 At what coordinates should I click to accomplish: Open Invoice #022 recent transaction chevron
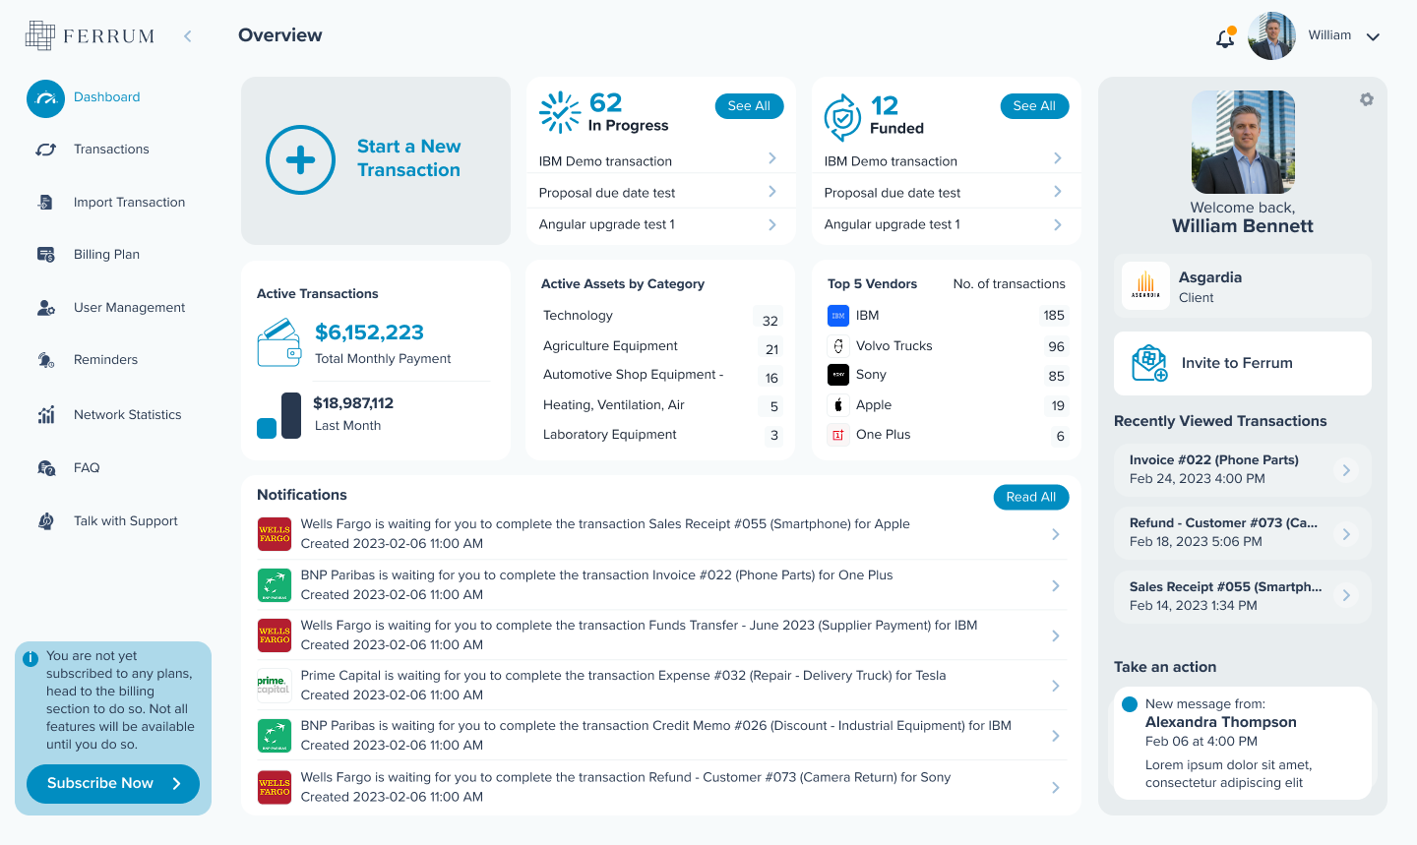(1346, 470)
